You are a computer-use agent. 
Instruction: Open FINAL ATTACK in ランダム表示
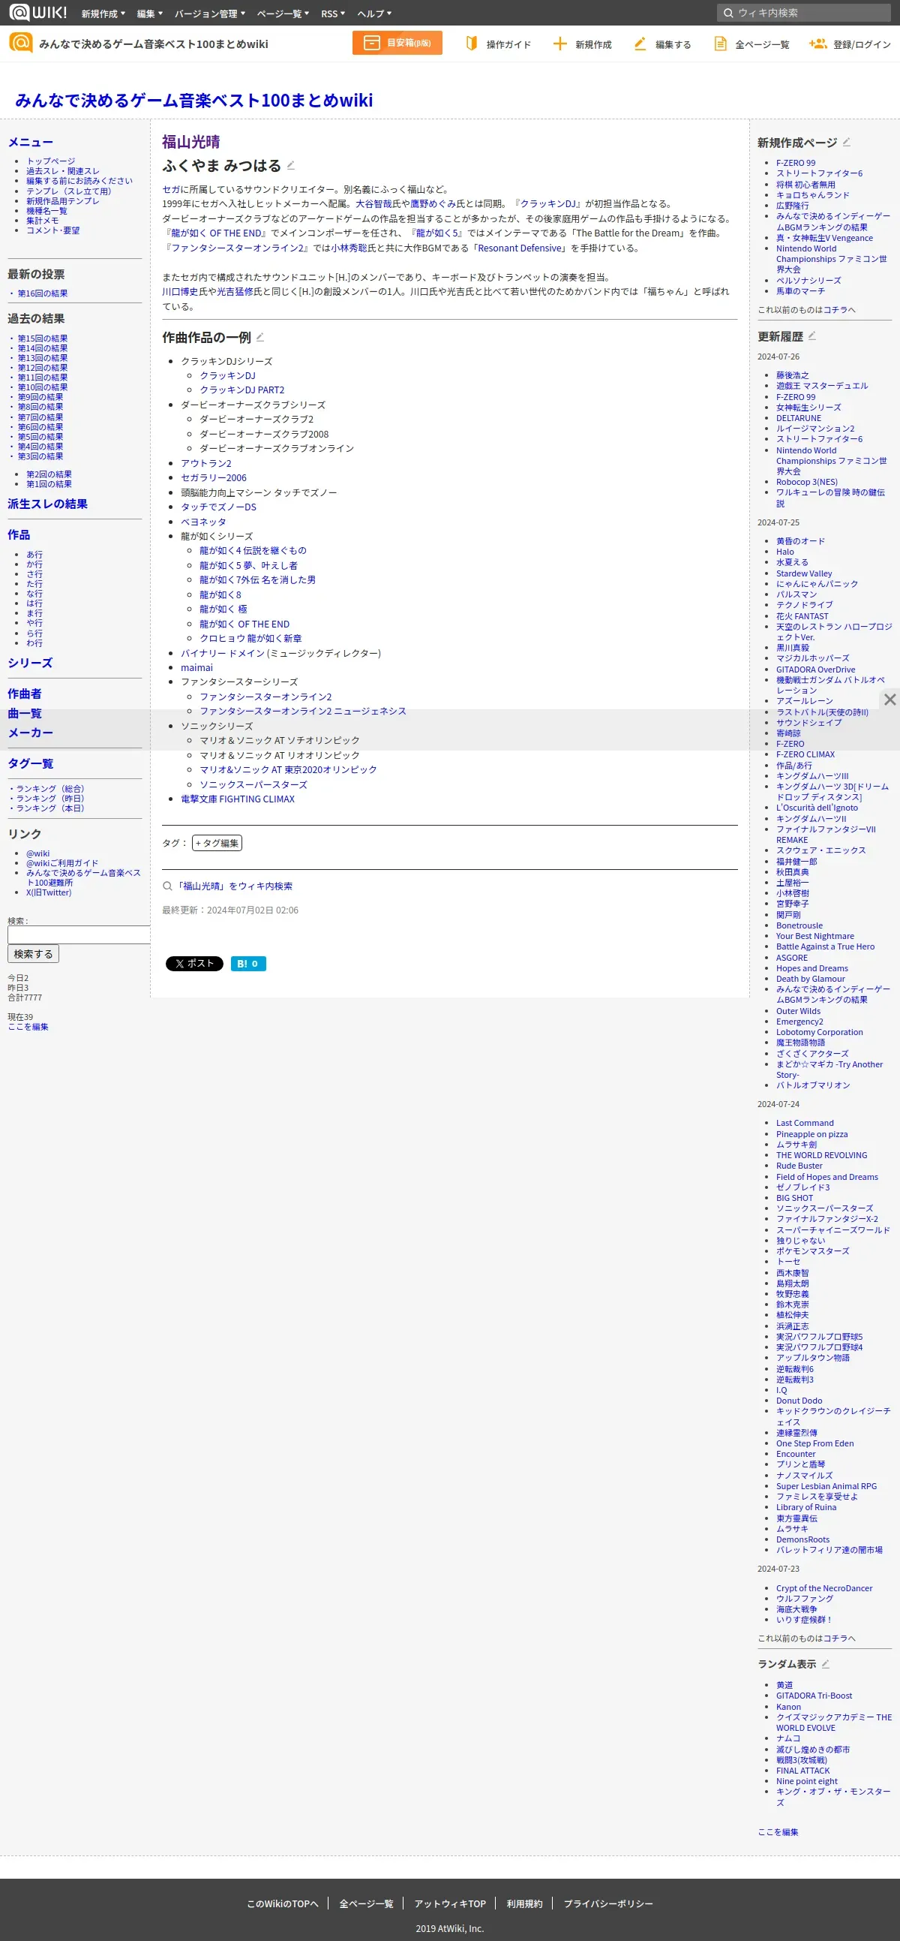[802, 1770]
